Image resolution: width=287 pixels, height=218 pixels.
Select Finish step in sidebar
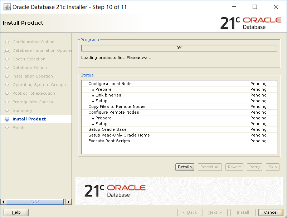(18, 128)
